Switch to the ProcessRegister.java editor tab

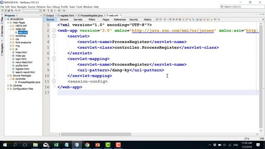[x=92, y=15]
